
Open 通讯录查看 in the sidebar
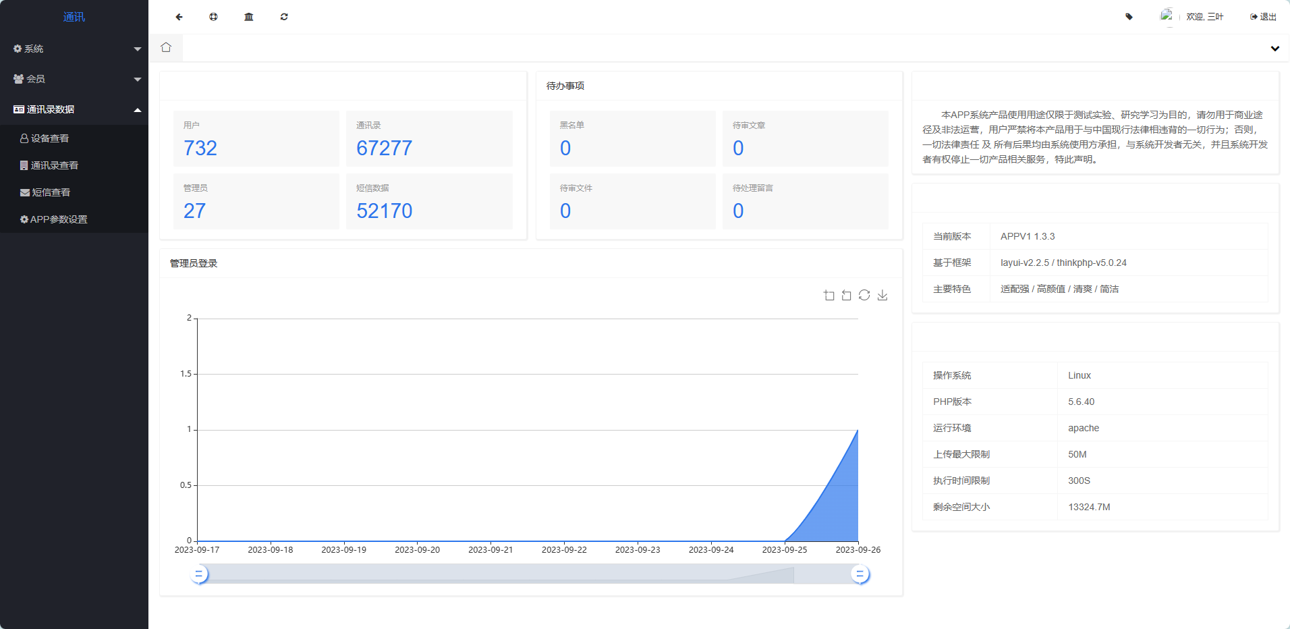coord(54,165)
